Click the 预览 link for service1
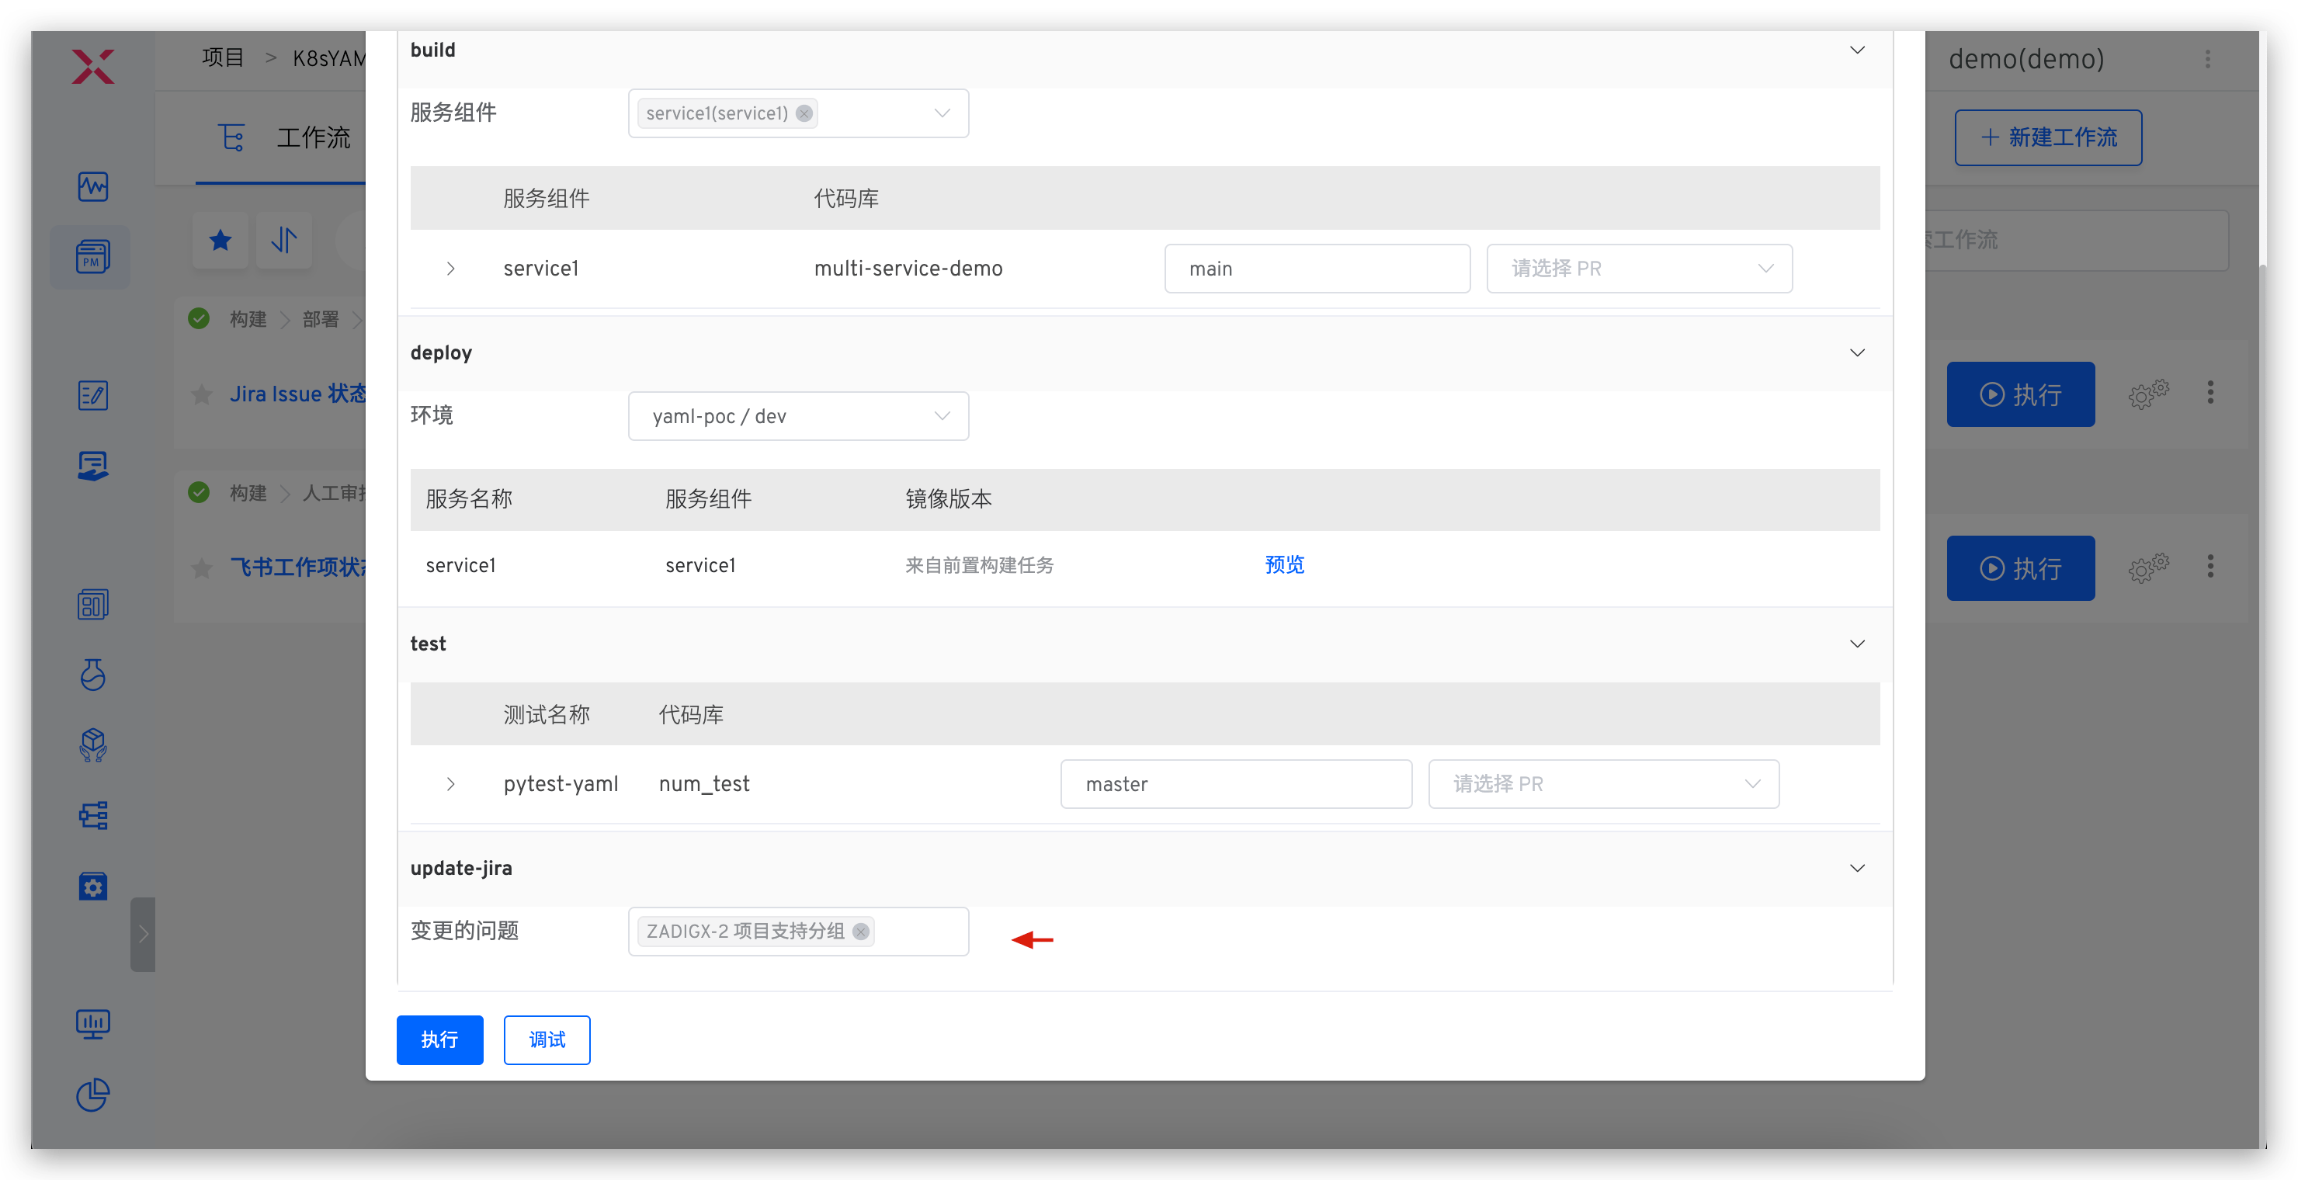 click(1284, 564)
